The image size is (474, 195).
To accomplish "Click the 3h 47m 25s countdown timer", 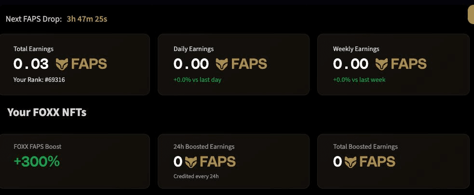I will [x=87, y=19].
